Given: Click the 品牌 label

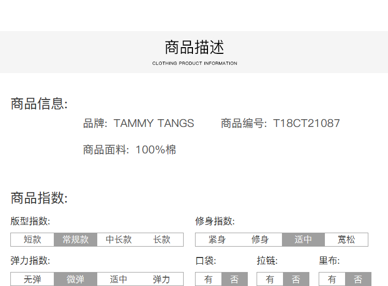Looking at the screenshot, I should tap(95, 123).
